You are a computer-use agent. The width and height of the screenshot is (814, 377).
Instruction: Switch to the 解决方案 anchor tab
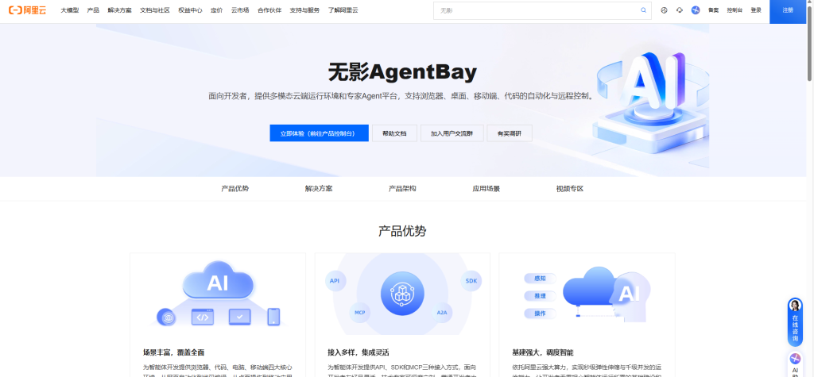(x=319, y=189)
